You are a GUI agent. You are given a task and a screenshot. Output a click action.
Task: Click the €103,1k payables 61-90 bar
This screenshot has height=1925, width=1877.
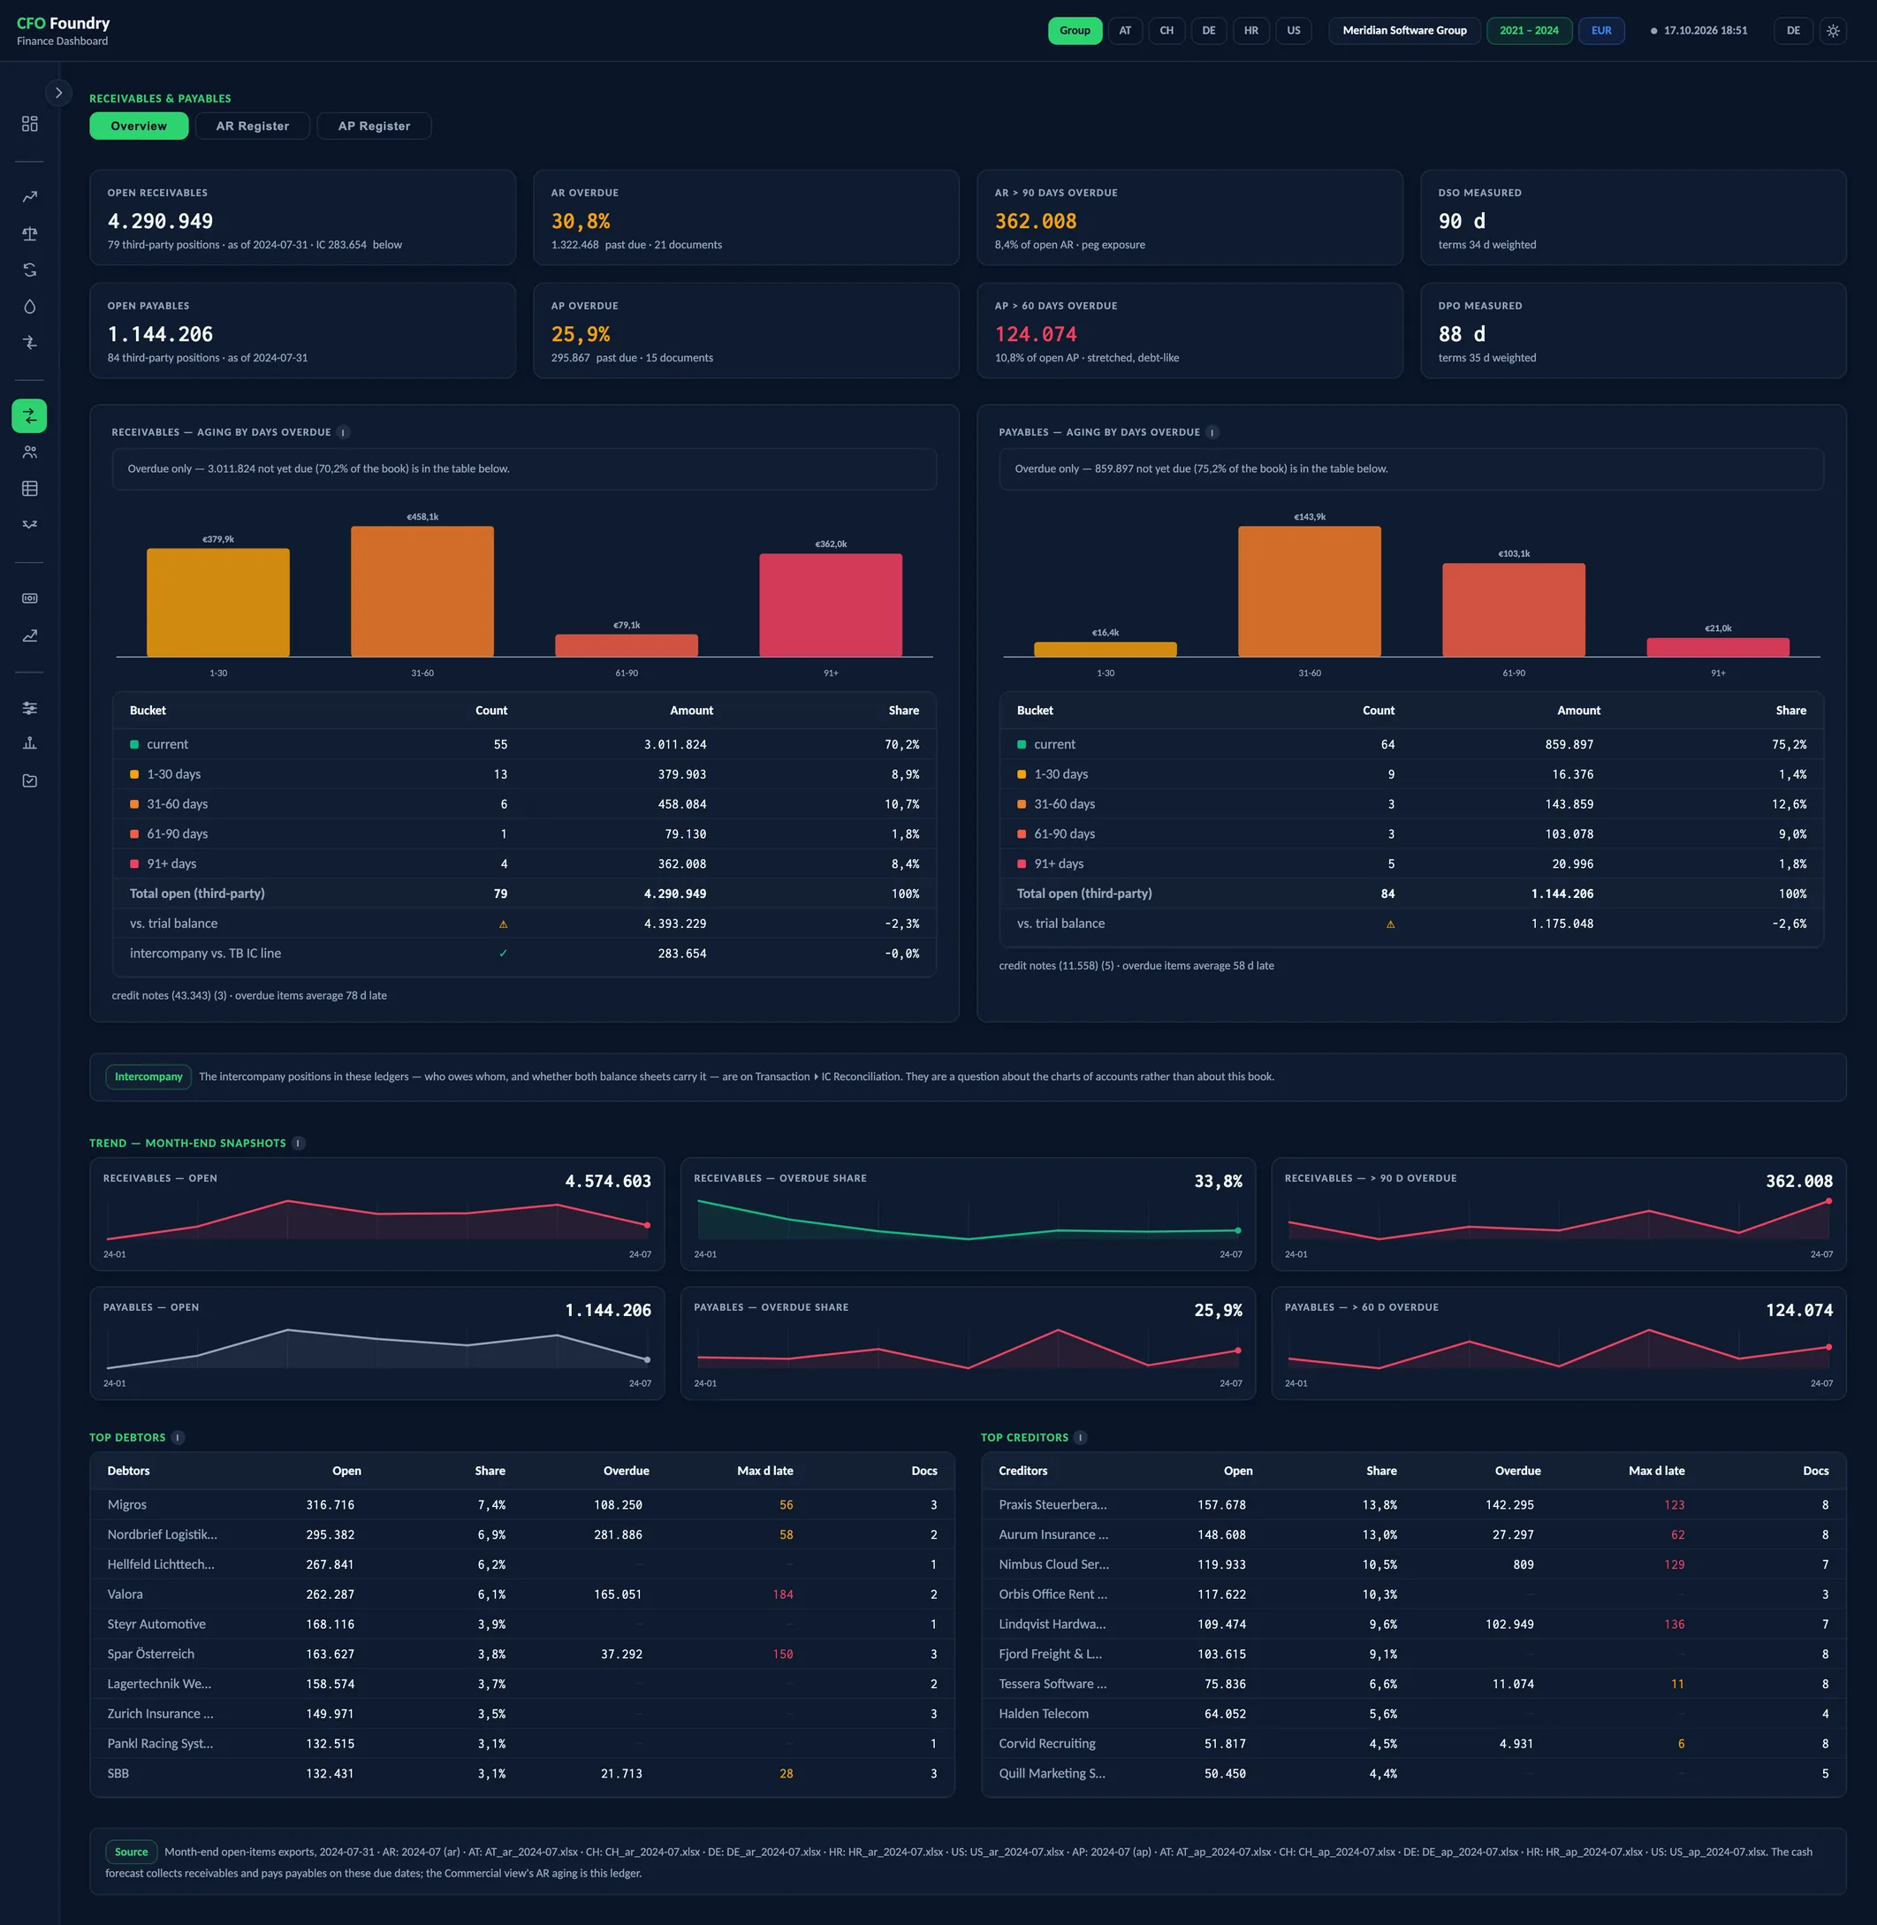(x=1513, y=610)
